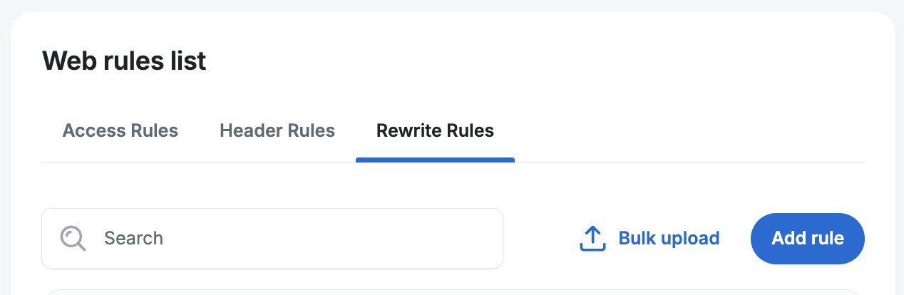
Task: Focus the Search input field
Action: [272, 238]
